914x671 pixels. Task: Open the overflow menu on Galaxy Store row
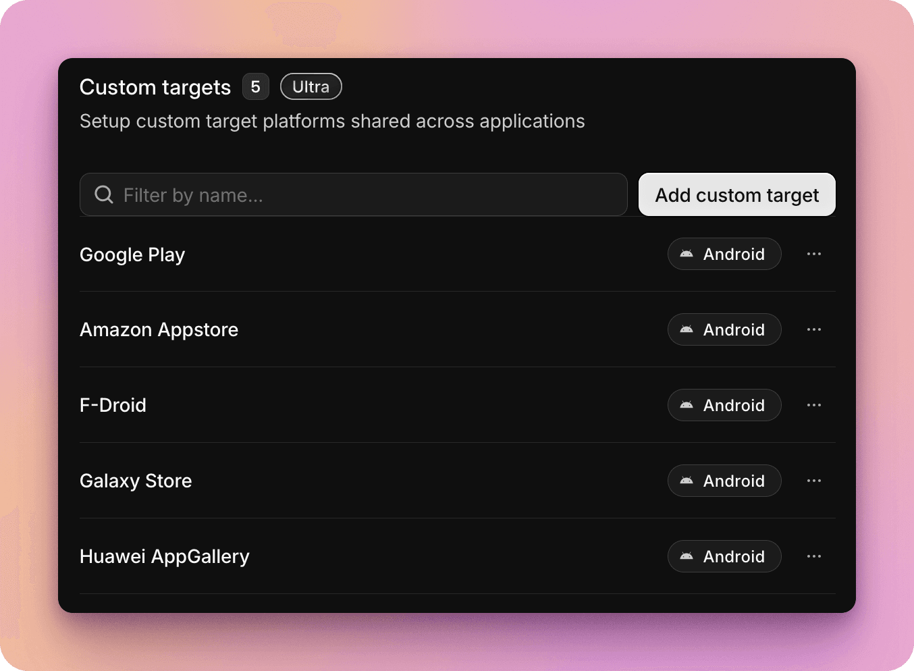(813, 481)
